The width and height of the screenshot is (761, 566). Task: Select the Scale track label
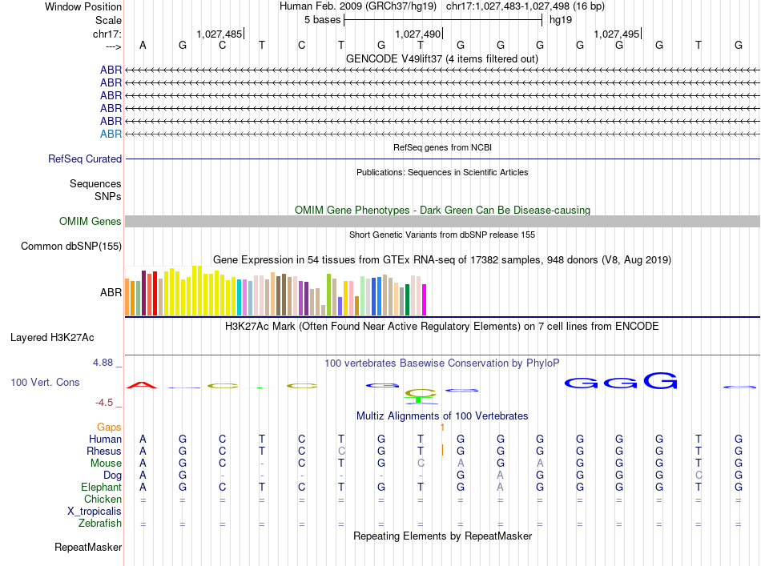108,20
